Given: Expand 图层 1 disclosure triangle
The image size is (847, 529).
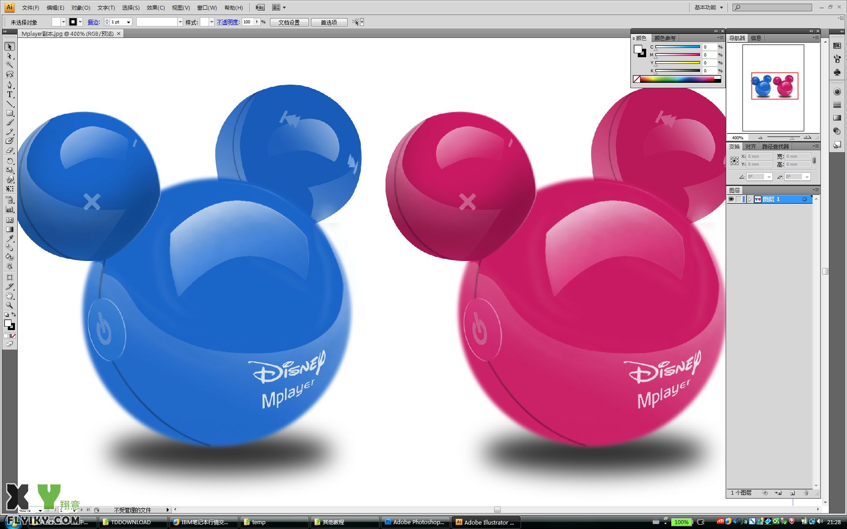Looking at the screenshot, I should click(750, 199).
